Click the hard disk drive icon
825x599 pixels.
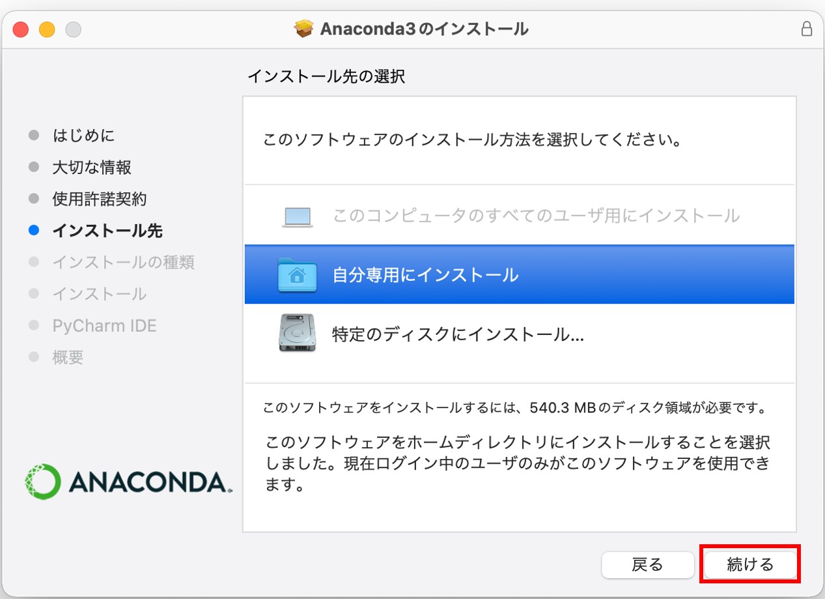297,334
